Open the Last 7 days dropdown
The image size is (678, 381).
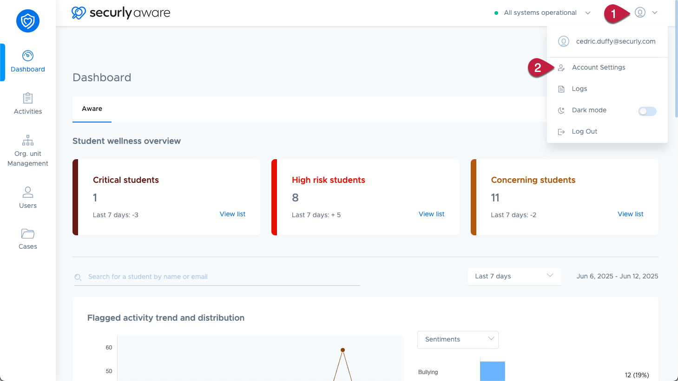tap(514, 276)
